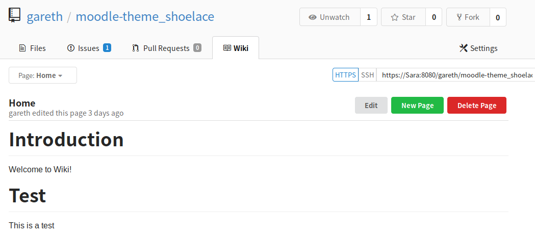This screenshot has height=236, width=535.
Task: Switch clone URL to SSH
Action: pyautogui.click(x=368, y=75)
